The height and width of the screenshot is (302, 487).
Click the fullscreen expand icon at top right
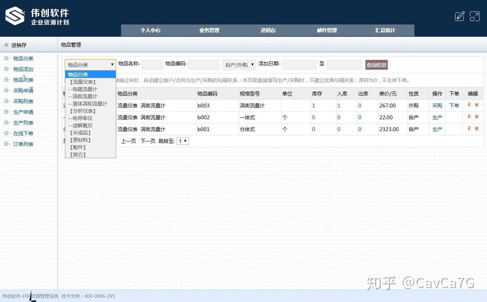(x=475, y=16)
